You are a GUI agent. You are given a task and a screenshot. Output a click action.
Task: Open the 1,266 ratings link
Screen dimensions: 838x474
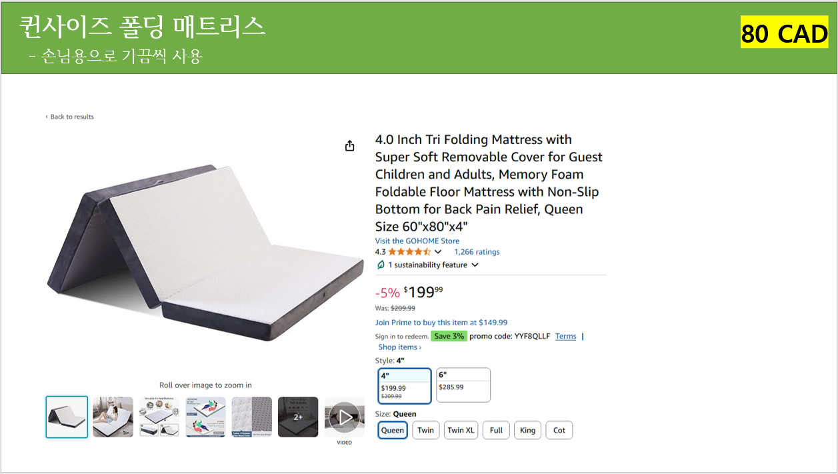coord(477,252)
